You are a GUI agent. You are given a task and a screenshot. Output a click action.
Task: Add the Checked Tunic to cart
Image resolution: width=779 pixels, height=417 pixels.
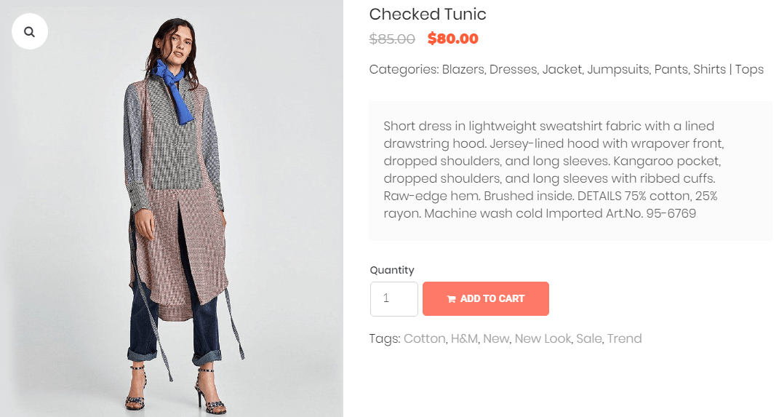pyautogui.click(x=485, y=298)
